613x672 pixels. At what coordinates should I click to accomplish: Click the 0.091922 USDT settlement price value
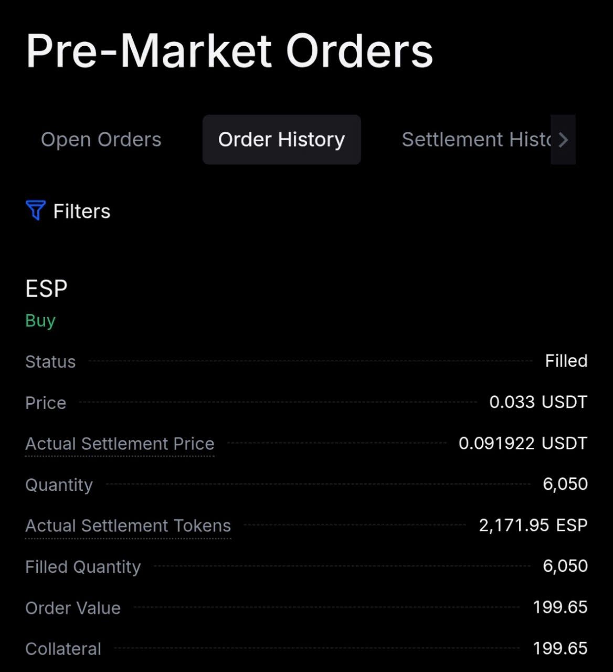pos(523,443)
